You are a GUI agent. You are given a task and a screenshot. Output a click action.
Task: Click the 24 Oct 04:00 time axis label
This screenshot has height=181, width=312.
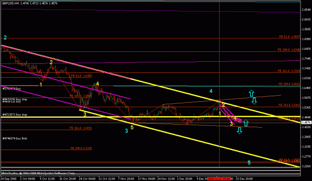tap(87, 179)
